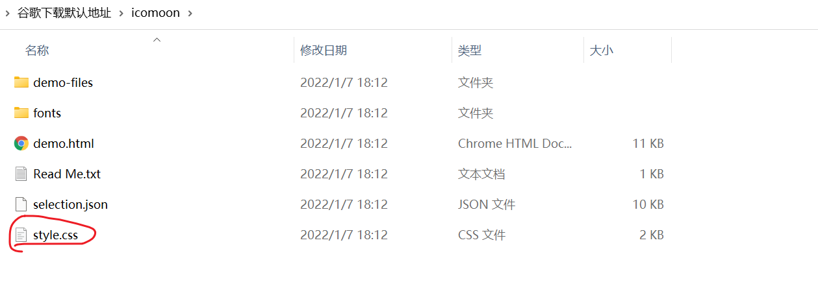Screen dimensions: 818x295
Task: Click icomoon in the address breadcrumb
Action: 156,13
